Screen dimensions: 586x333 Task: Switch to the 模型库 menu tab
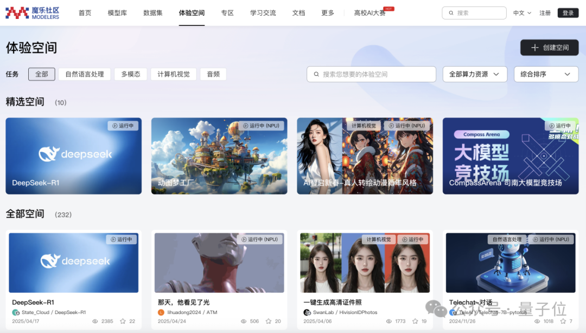pos(117,12)
